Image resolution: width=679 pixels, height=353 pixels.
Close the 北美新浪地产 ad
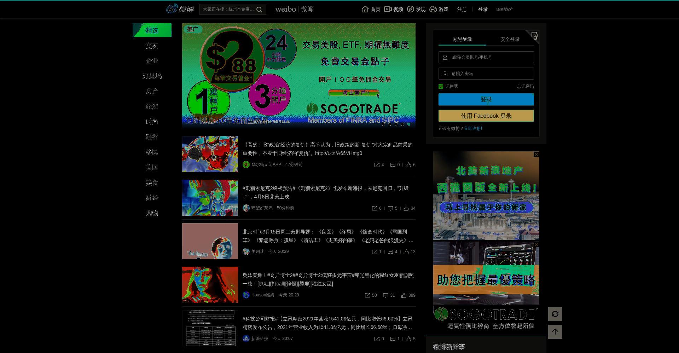pos(536,154)
